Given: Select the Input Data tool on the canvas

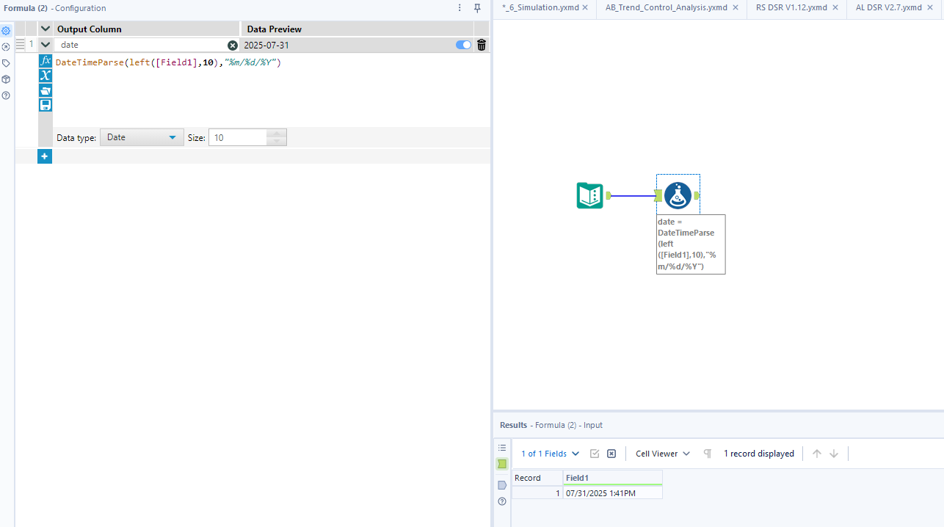Looking at the screenshot, I should (x=589, y=195).
